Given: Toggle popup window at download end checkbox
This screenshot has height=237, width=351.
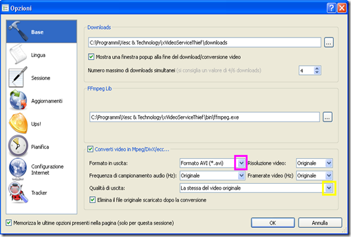Looking at the screenshot, I should [91, 56].
